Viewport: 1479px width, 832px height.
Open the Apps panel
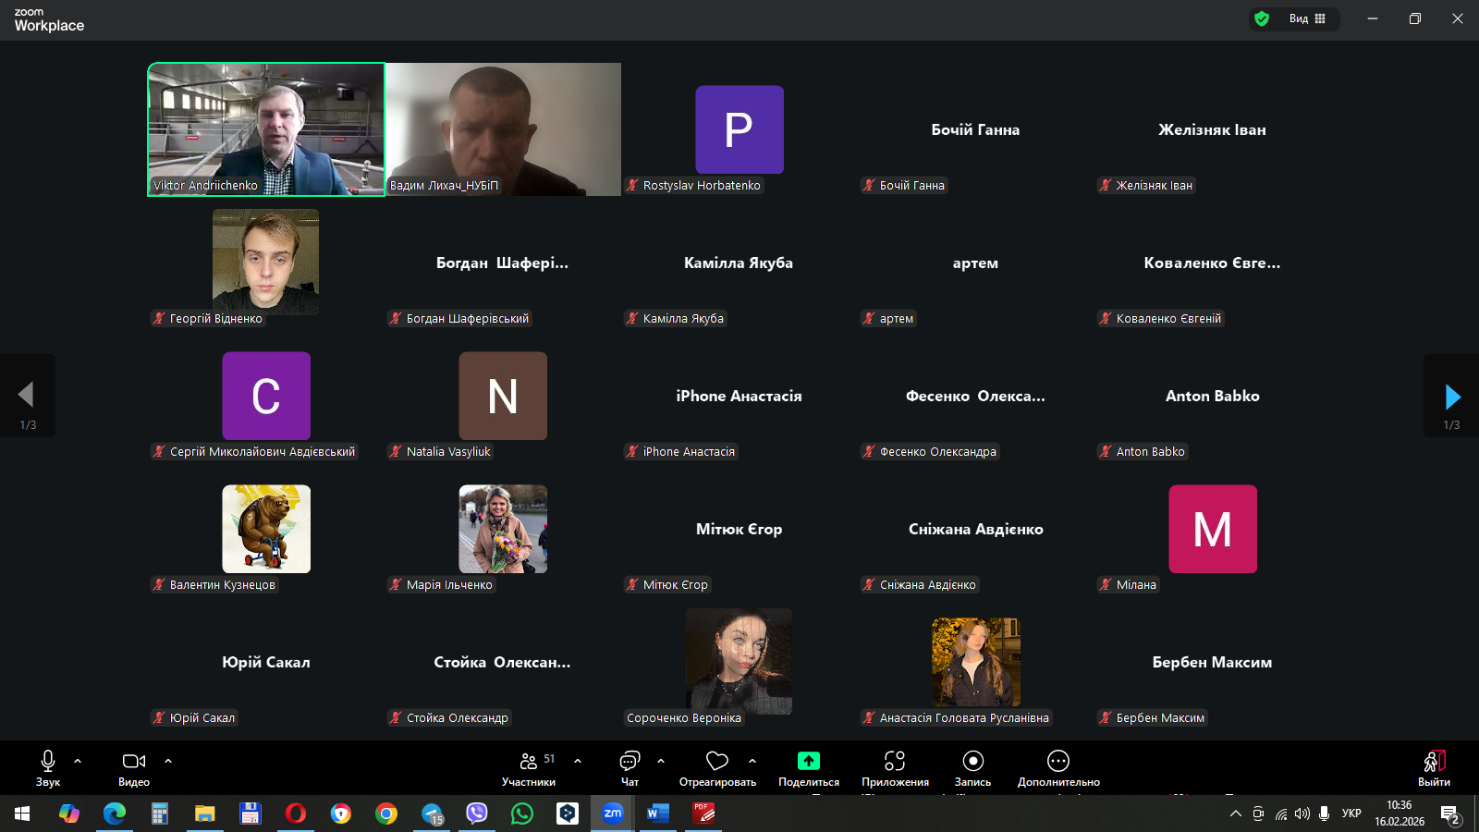click(x=895, y=768)
